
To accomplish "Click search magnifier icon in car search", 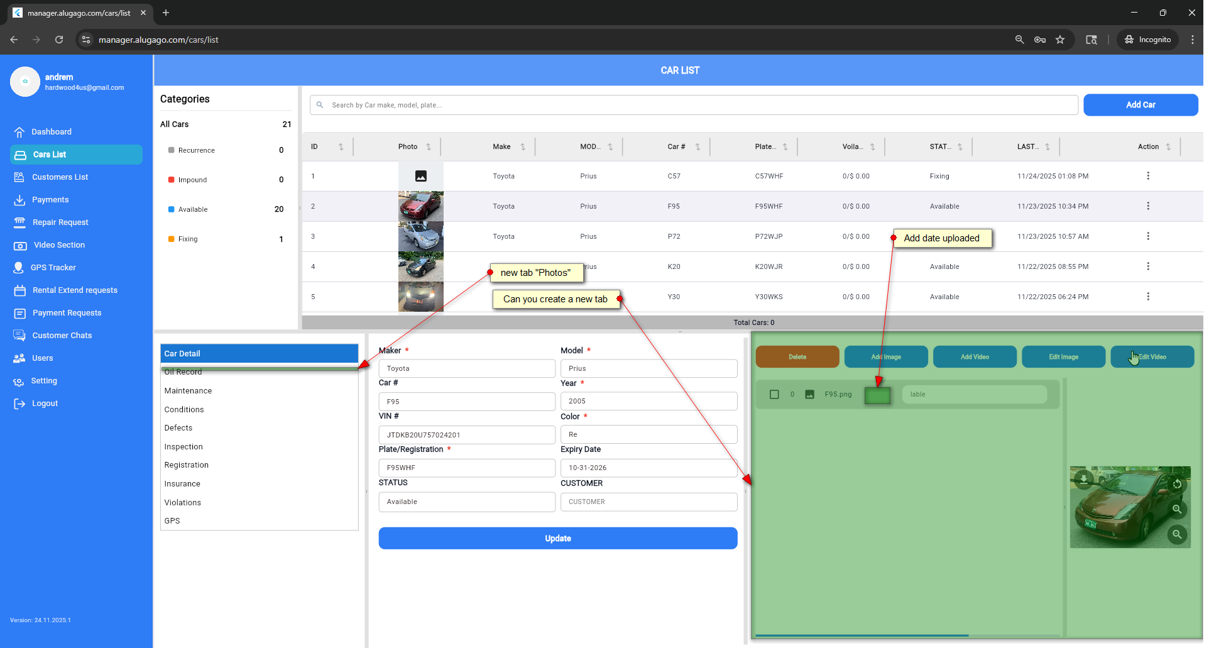I will coord(320,105).
